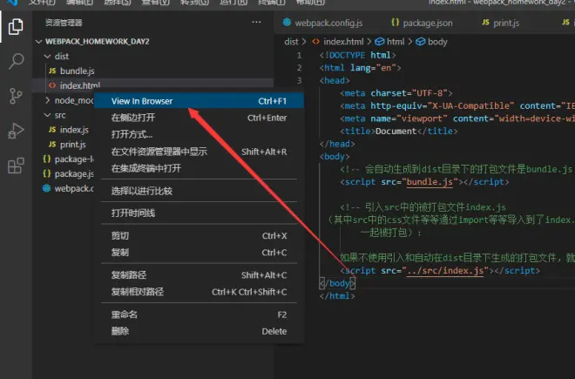Click line number 3 in the gutter
The image size is (575, 379).
tap(299, 80)
